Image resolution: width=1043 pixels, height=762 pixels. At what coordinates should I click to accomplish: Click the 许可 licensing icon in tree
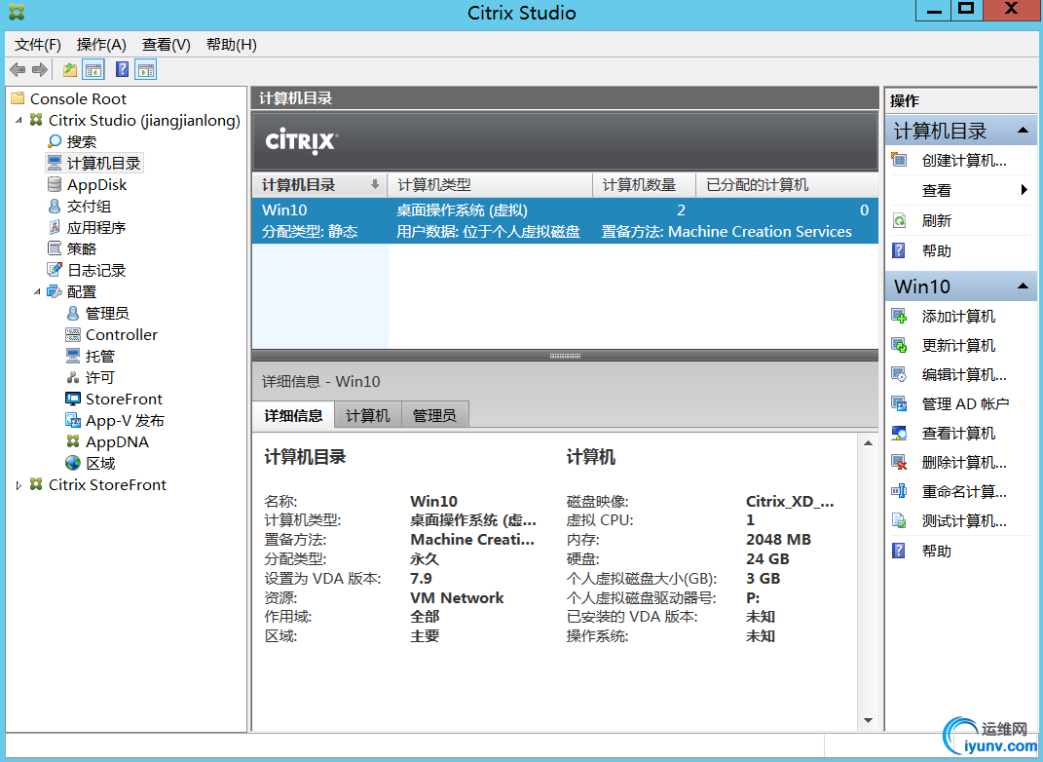73,377
